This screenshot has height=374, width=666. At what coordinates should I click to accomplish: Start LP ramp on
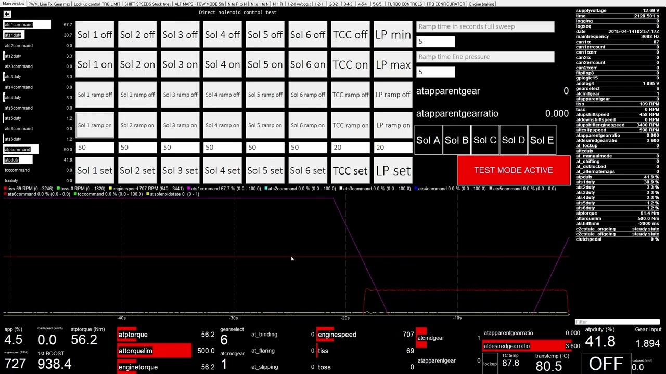pos(393,125)
